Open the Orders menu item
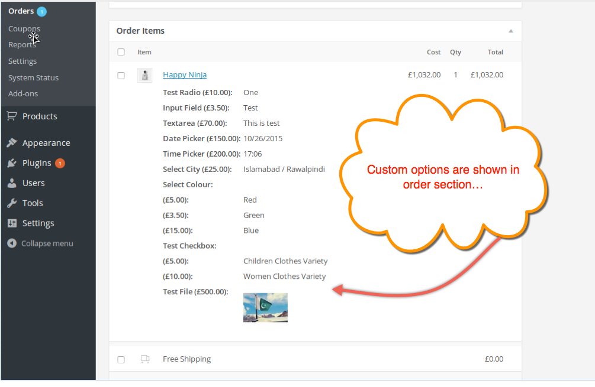Screen dimensions: 595x387 tap(21, 11)
